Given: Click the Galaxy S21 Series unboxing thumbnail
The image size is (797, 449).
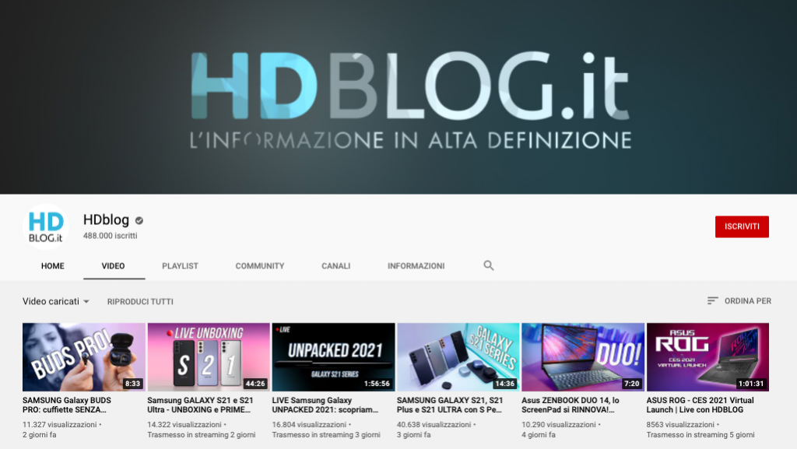Looking at the screenshot, I should tap(209, 356).
